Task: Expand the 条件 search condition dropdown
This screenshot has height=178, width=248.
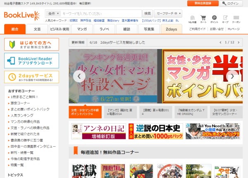Action: (54, 13)
